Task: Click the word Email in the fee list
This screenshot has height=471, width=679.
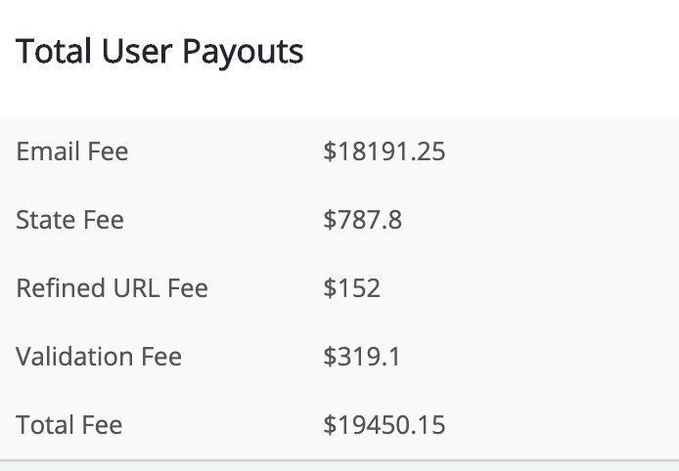Action: [x=48, y=151]
